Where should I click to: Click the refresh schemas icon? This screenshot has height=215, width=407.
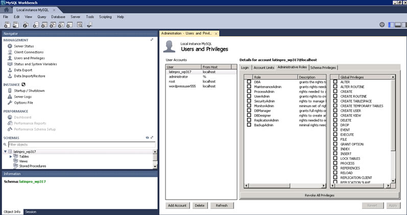coord(148,137)
